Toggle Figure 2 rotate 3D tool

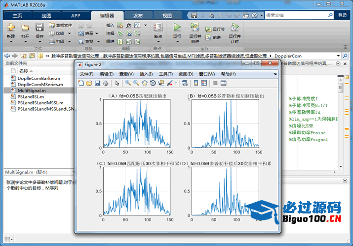point(153,83)
